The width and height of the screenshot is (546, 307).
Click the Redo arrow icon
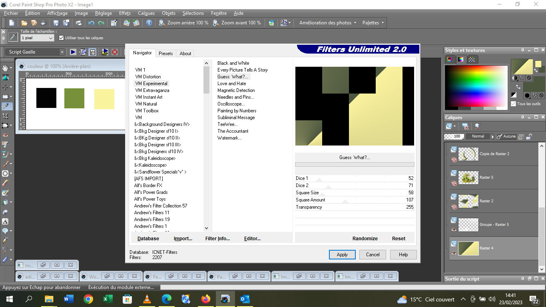pyautogui.click(x=101, y=23)
